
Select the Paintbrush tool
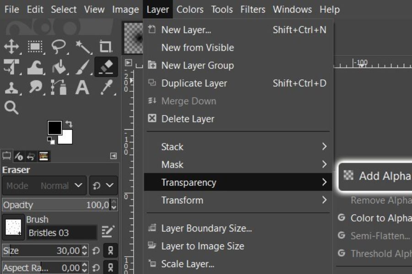(x=82, y=67)
